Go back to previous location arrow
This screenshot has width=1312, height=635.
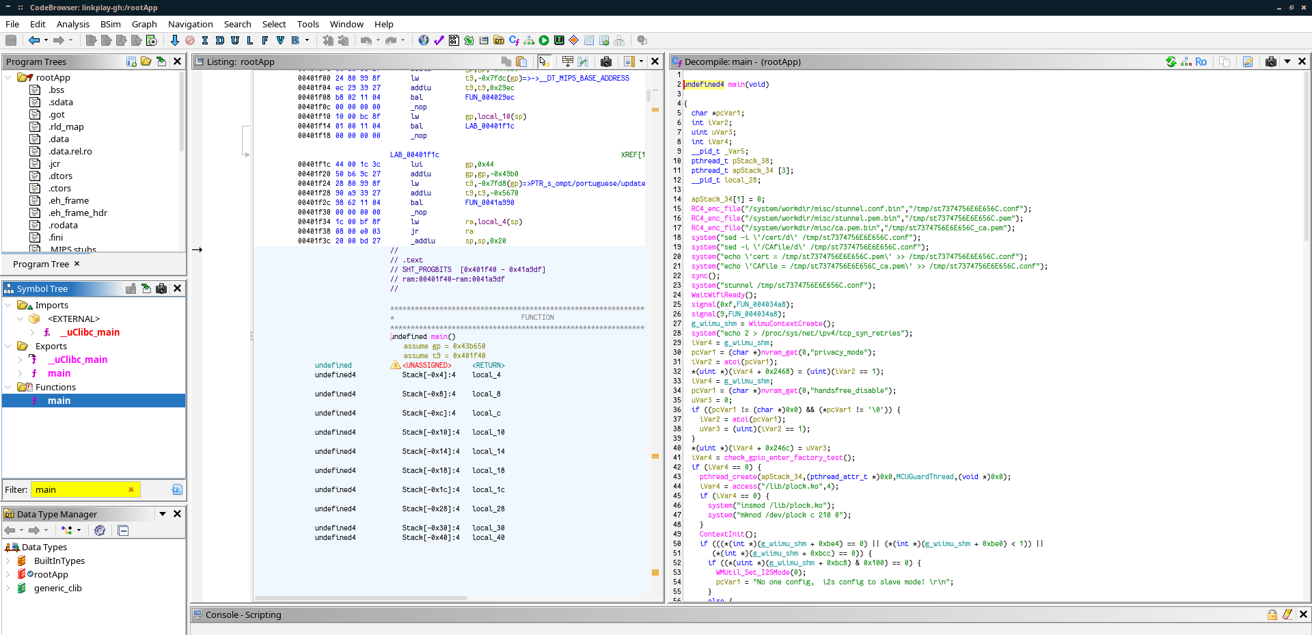[33, 40]
